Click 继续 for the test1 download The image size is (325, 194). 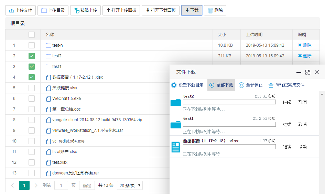coord(287,124)
